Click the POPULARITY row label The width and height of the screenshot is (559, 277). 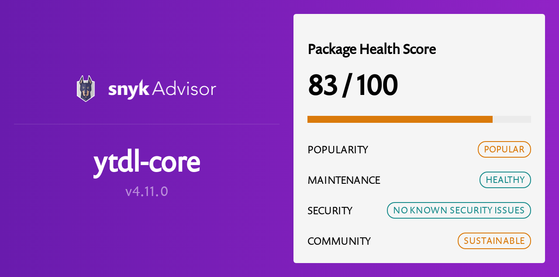point(338,150)
